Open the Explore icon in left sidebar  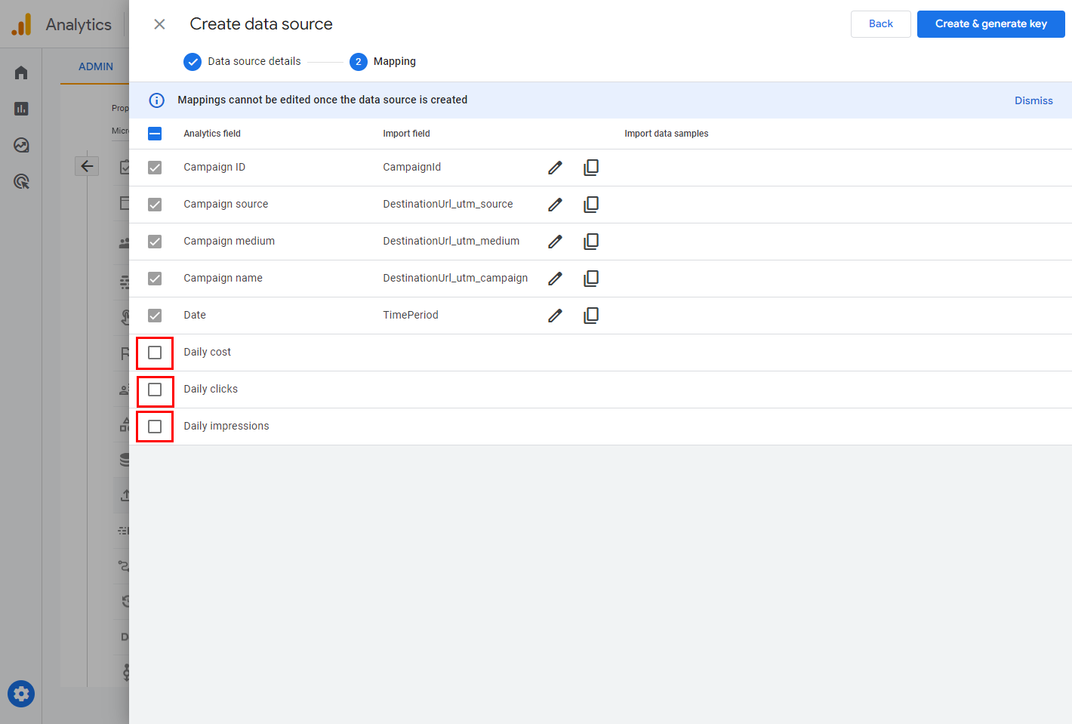21,145
